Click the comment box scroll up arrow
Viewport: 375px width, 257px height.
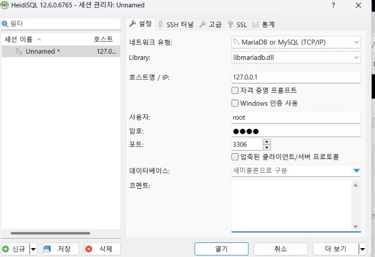pyautogui.click(x=356, y=185)
